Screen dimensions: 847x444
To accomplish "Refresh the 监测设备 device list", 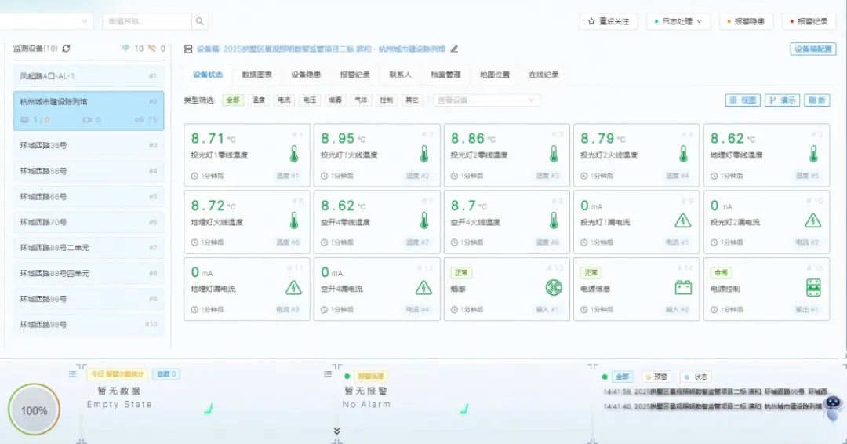I will 67,49.
